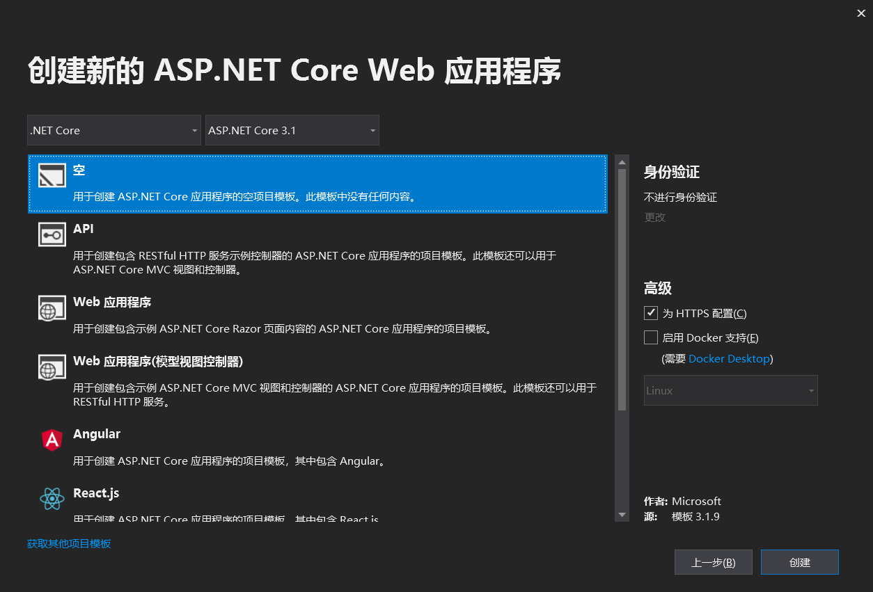Screen dimensions: 873x592
Task: Click the description mentioning Razor 页面内容
Action: point(284,328)
